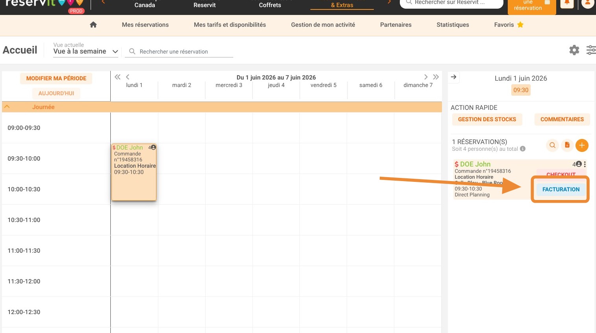Image resolution: width=596 pixels, height=333 pixels.
Task: Focus the Rechercher une réservation field
Action: pos(179,52)
